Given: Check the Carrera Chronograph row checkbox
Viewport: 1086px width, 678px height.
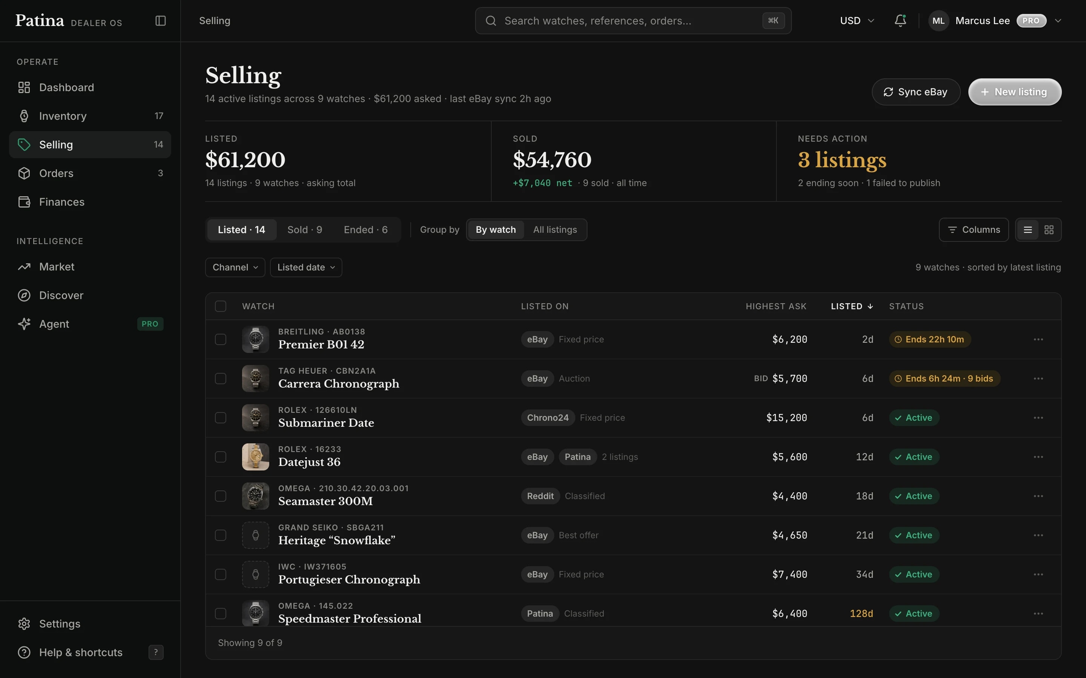Looking at the screenshot, I should tap(220, 379).
